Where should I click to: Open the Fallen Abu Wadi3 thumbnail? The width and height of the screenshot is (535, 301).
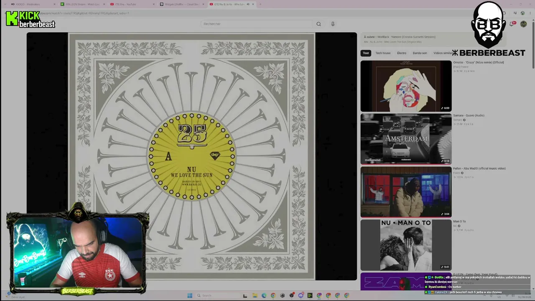pyautogui.click(x=406, y=192)
